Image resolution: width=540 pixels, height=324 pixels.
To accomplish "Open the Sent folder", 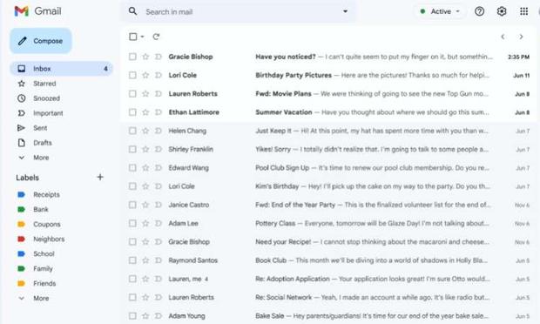I will click(40, 128).
